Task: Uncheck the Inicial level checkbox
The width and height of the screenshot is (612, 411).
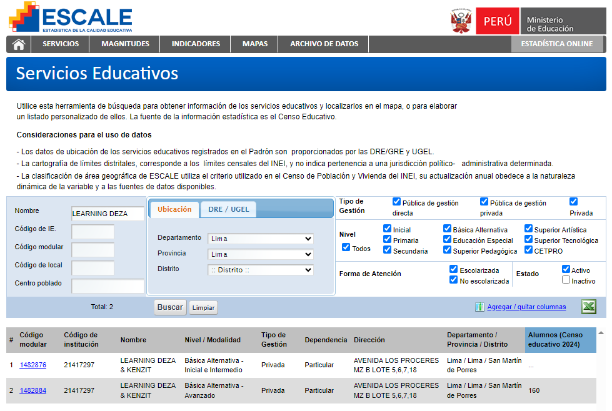Action: pos(388,229)
